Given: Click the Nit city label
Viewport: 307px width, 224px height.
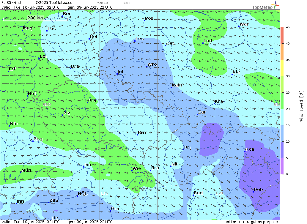Looking at the screenshot, I should click(x=174, y=164).
